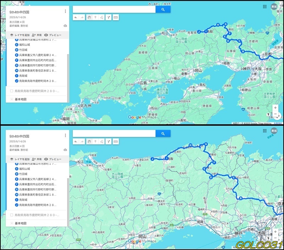Click the search input field in the upper map
284x250 pixels.
[114, 10]
